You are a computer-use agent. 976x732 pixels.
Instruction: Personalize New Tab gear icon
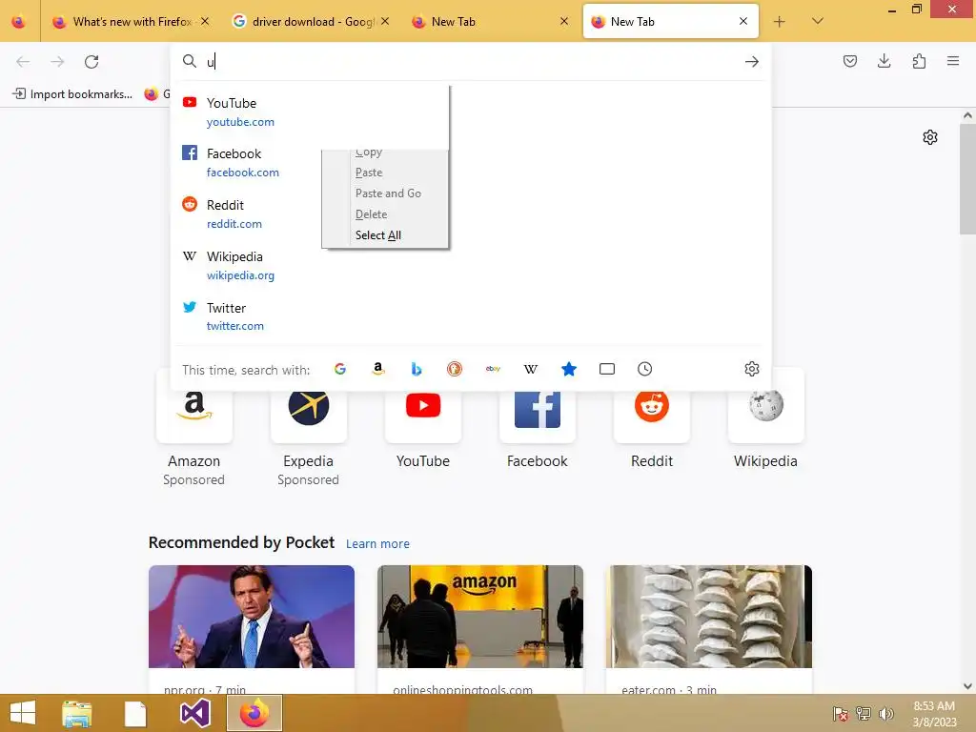[930, 137]
